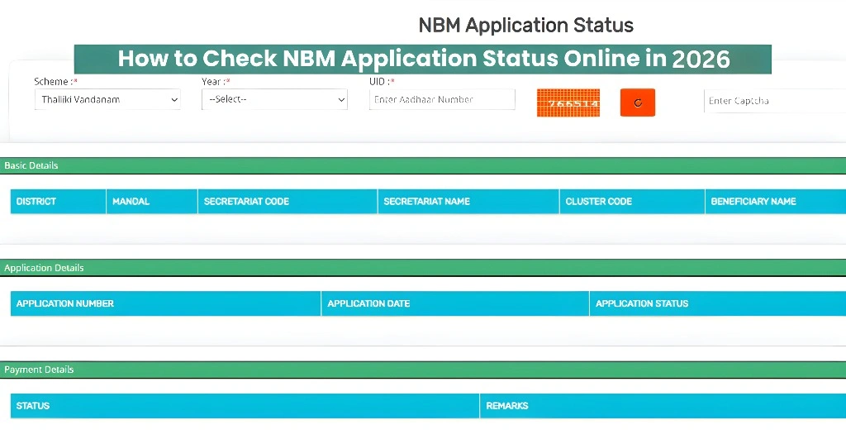Click the orange captcha code image
The height and width of the screenshot is (444, 846).
[568, 103]
